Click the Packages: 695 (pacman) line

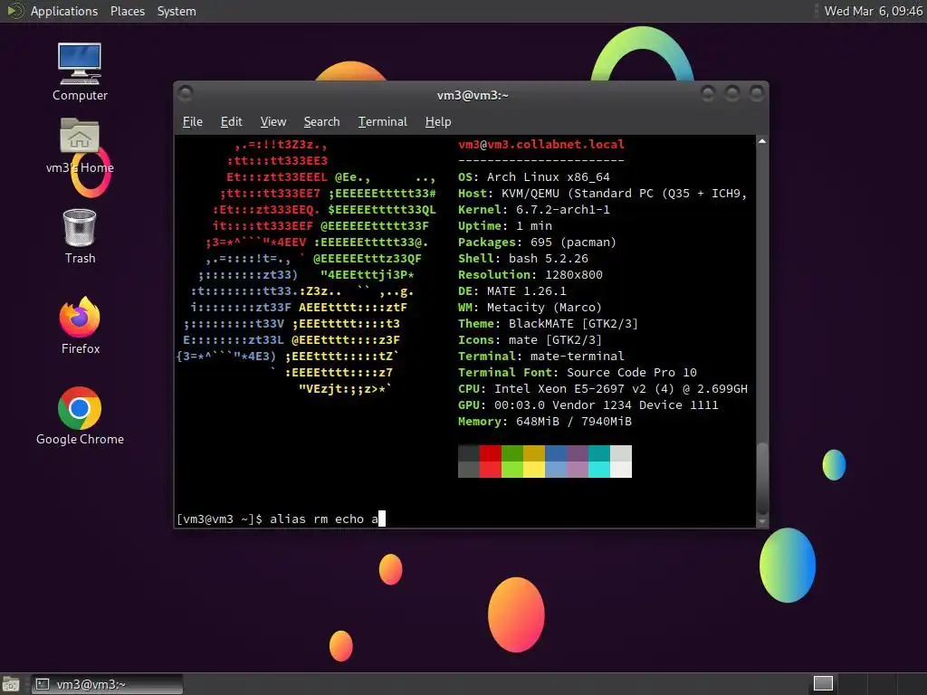click(x=537, y=243)
